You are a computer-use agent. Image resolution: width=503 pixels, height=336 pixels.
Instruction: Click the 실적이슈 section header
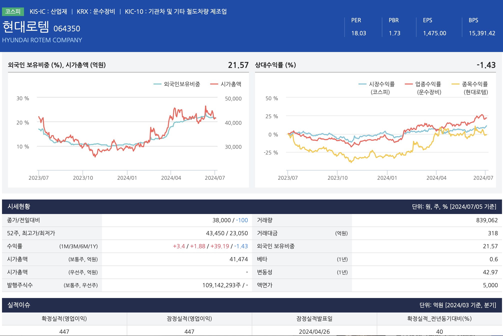coord(19,305)
